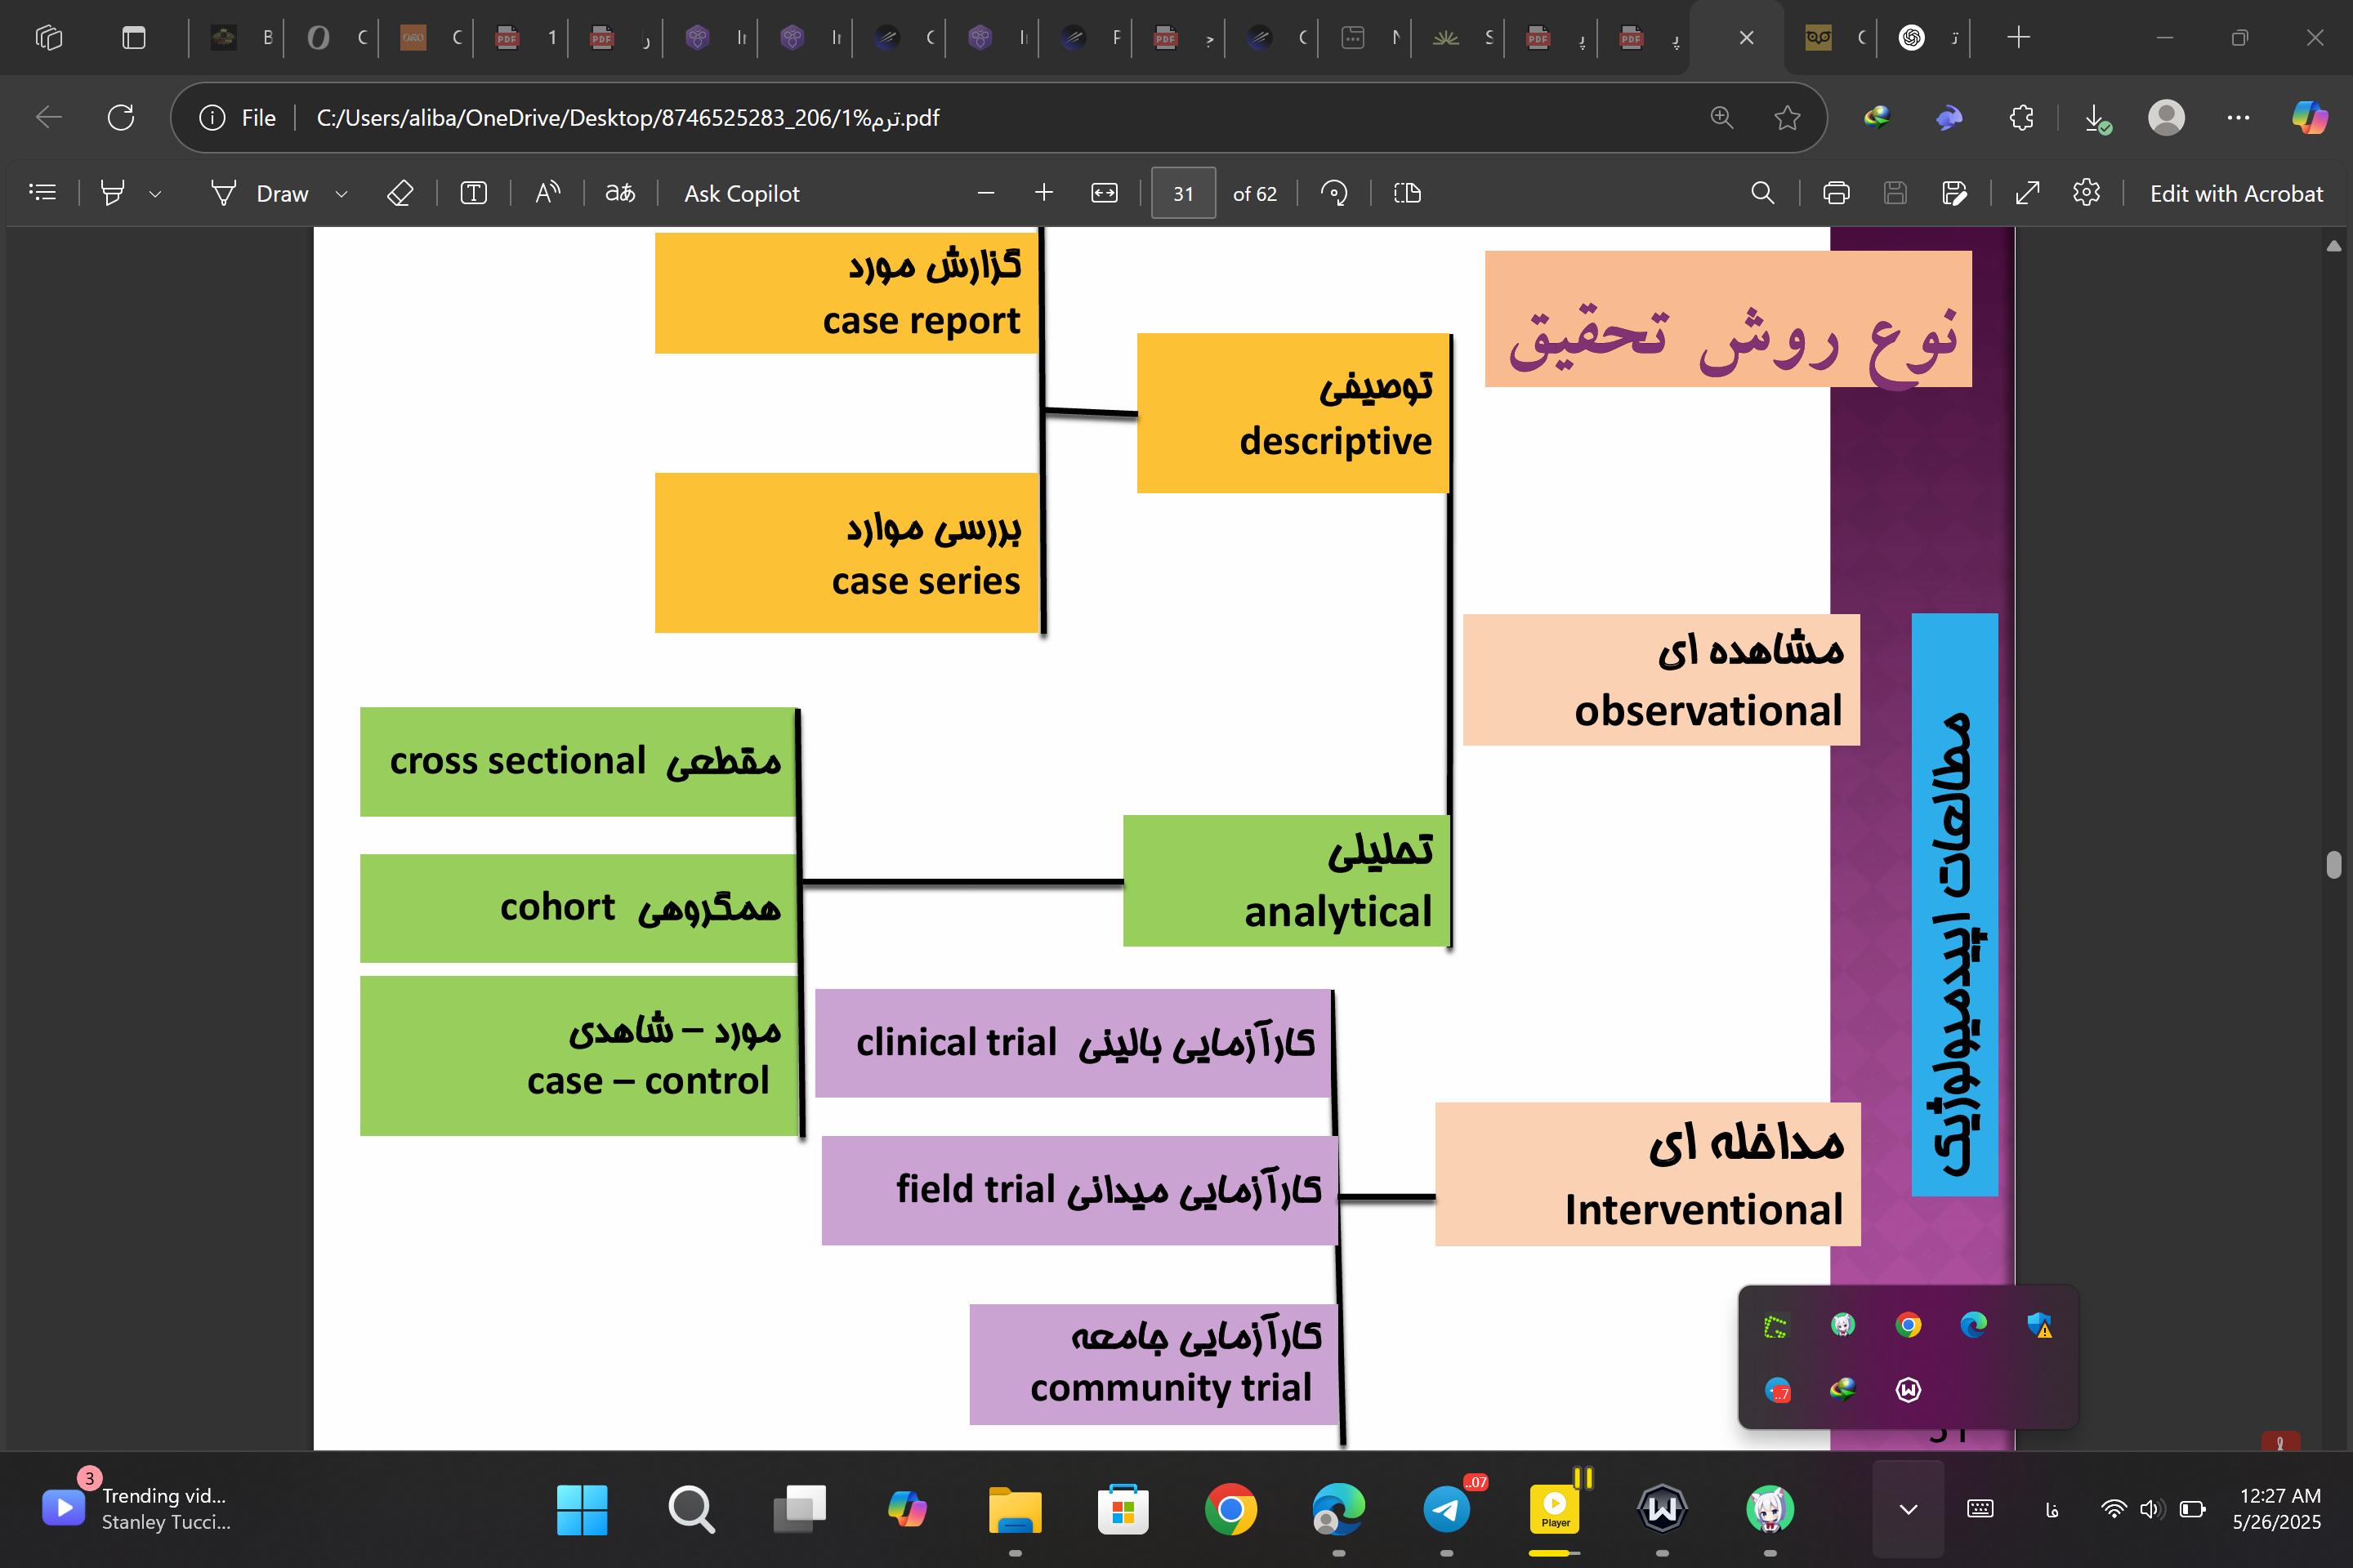Toggle the Page view layout button
The width and height of the screenshot is (2353, 1568).
coord(1407,193)
